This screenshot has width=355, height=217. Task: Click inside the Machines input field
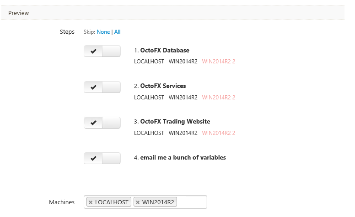pyautogui.click(x=192, y=202)
